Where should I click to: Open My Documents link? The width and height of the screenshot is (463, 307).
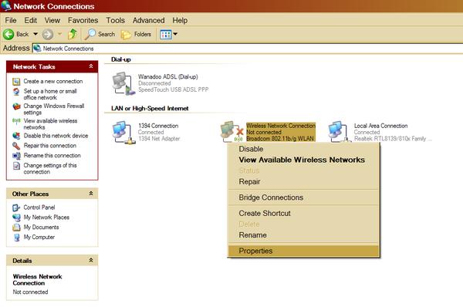click(x=42, y=227)
